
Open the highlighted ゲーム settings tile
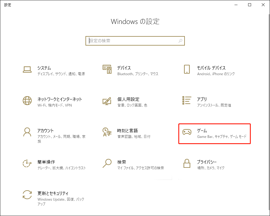click(x=214, y=133)
